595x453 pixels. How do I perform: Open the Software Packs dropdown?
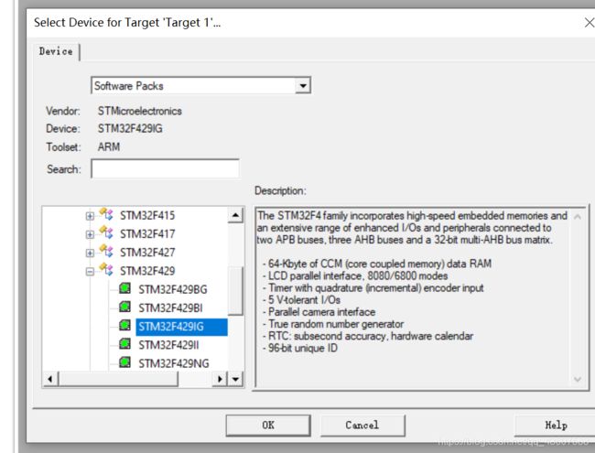click(200, 86)
